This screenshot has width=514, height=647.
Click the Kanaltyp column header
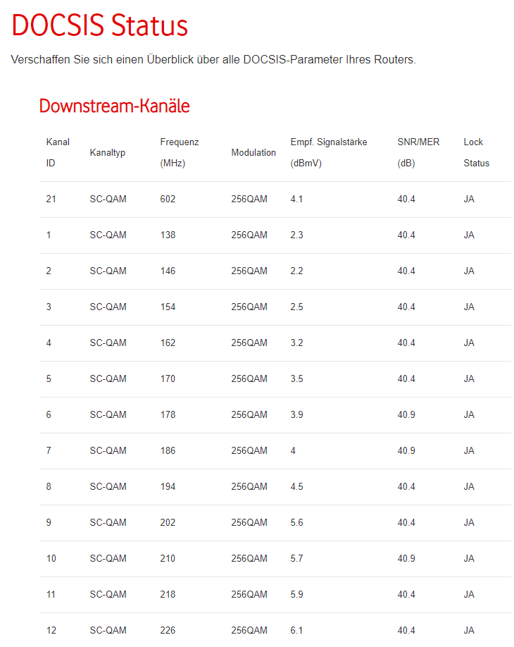(108, 153)
